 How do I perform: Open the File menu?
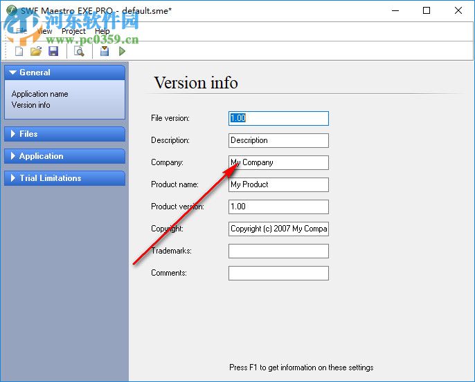(21, 31)
